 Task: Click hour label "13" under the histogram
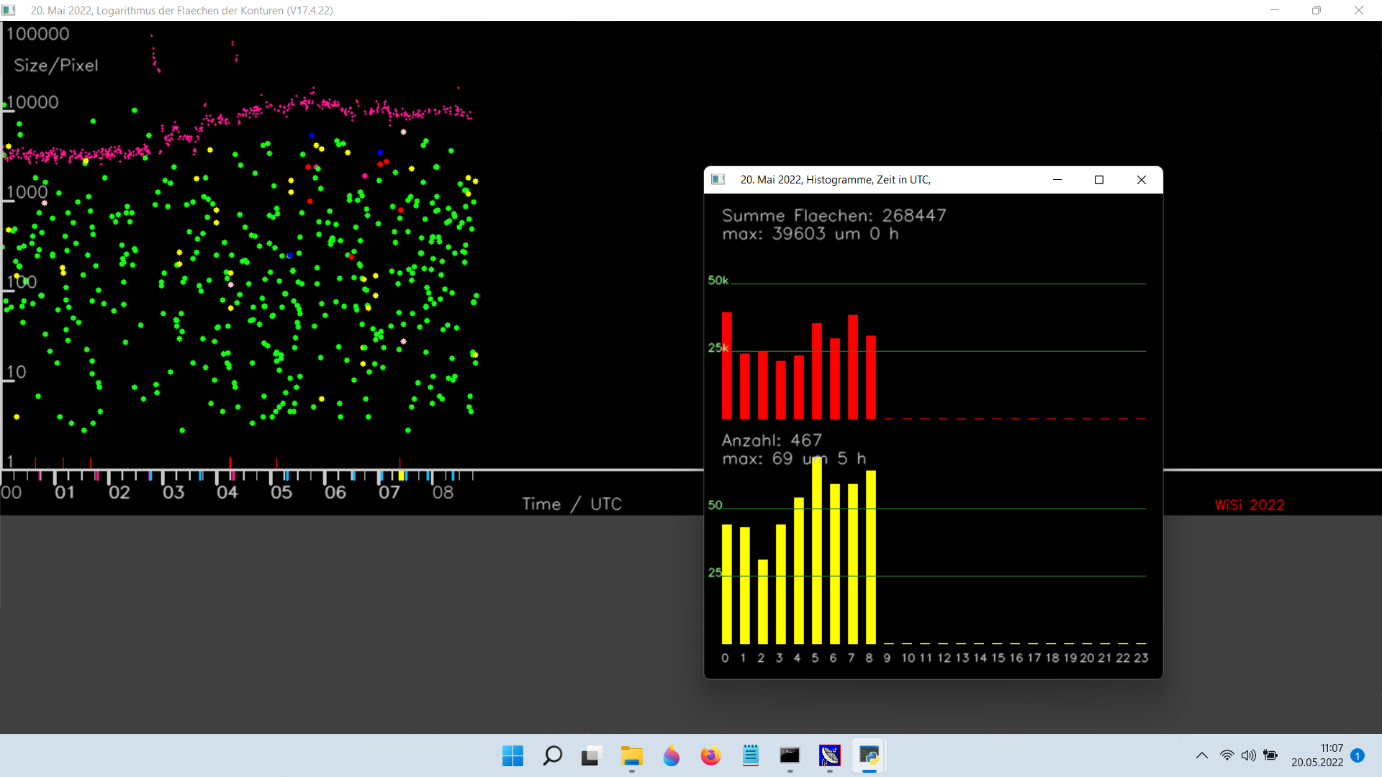pyautogui.click(x=962, y=658)
